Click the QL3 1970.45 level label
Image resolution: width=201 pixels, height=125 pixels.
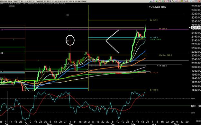[154, 73]
